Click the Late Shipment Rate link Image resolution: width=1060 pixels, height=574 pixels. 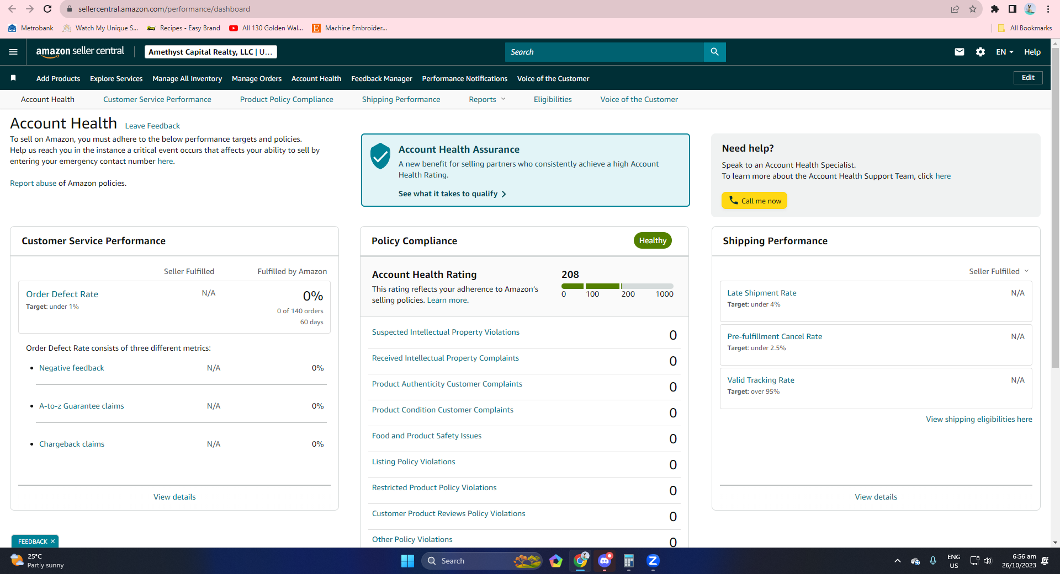click(x=762, y=293)
